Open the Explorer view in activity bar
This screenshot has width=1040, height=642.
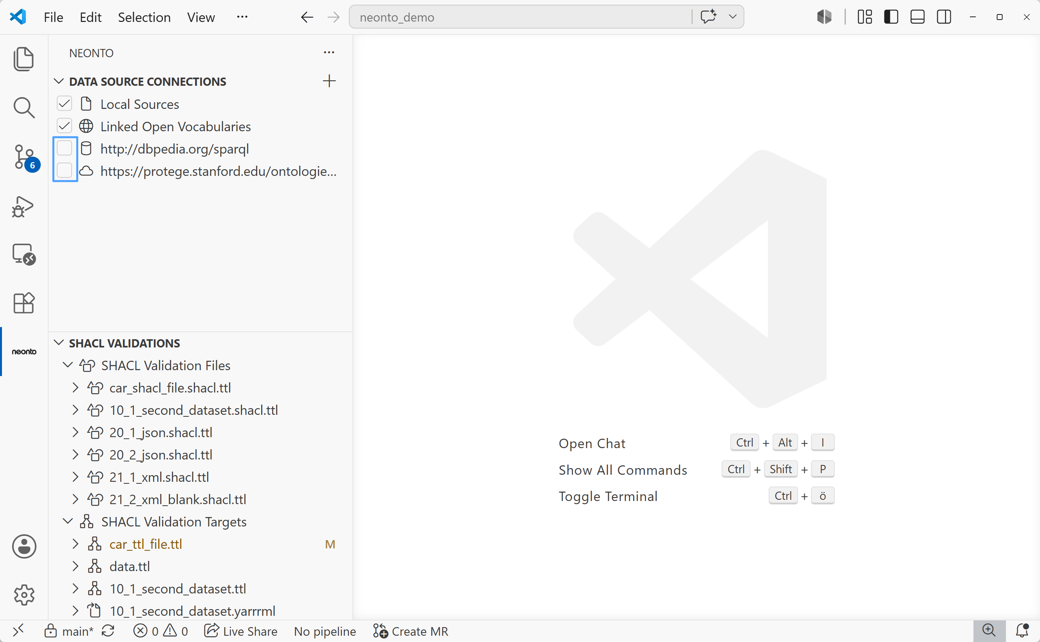coord(24,59)
